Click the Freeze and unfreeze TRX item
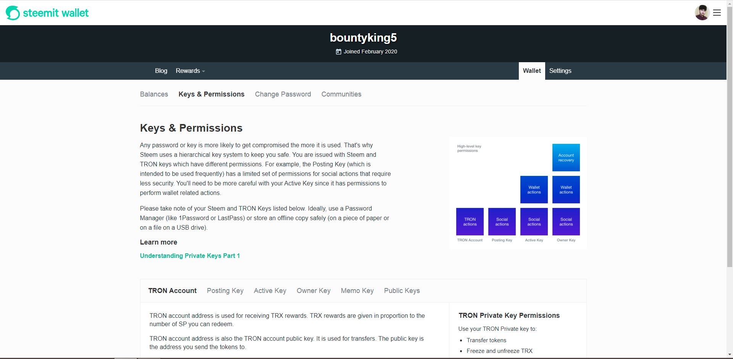733x359 pixels. pyautogui.click(x=499, y=351)
